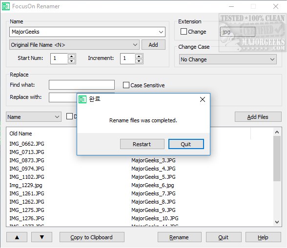Decrease Start Num with spinner down arrow
Viewport: 287px width, 248px height.
click(x=72, y=61)
